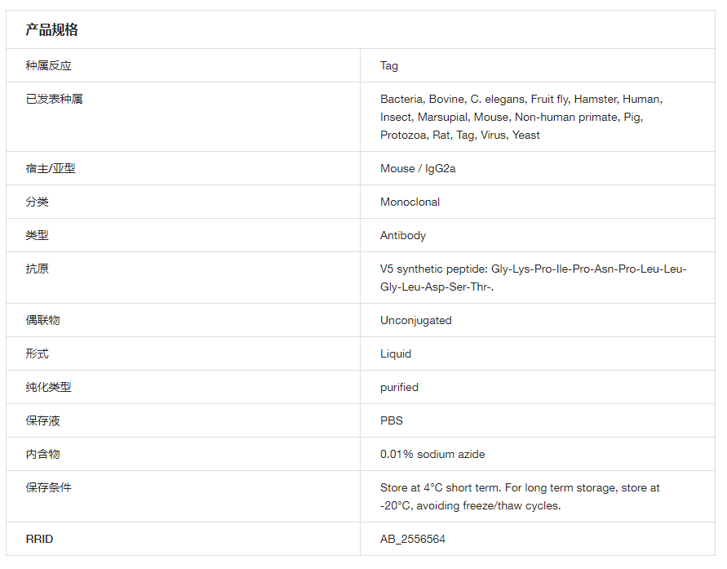Select the Tag value in 种属反应 row
The width and height of the screenshot is (727, 569).
(x=389, y=65)
